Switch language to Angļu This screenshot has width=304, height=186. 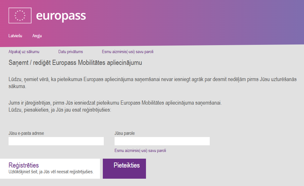pyautogui.click(x=37, y=36)
